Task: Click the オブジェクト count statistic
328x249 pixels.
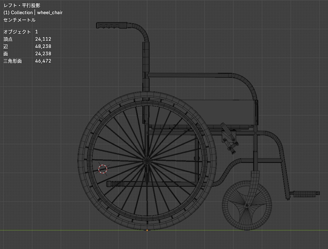Action: 21,32
